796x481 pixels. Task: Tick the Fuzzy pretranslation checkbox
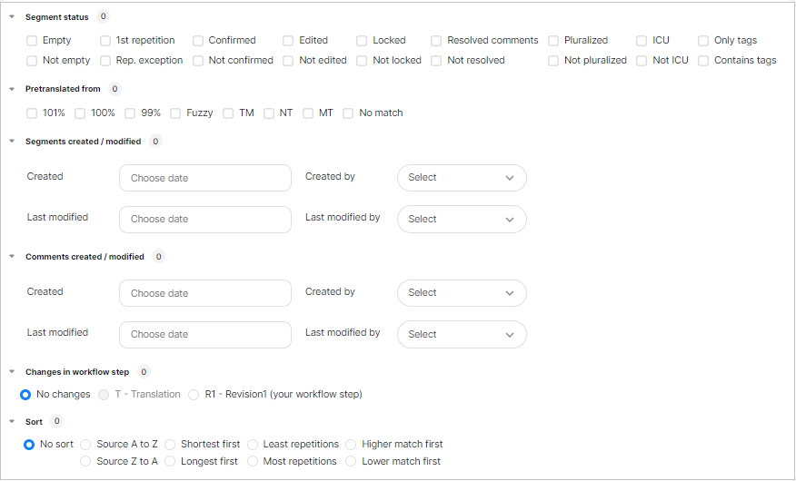pyautogui.click(x=175, y=113)
